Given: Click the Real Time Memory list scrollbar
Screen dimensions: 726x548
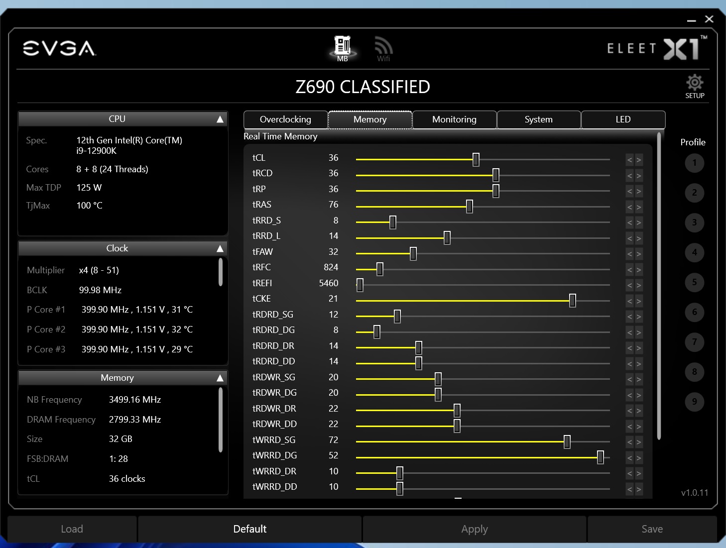Looking at the screenshot, I should 659,286.
